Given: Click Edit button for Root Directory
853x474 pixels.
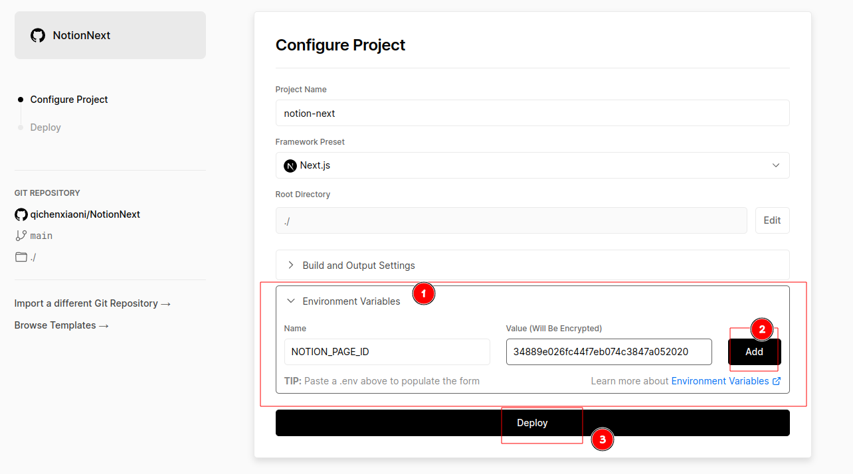Looking at the screenshot, I should click(x=772, y=220).
